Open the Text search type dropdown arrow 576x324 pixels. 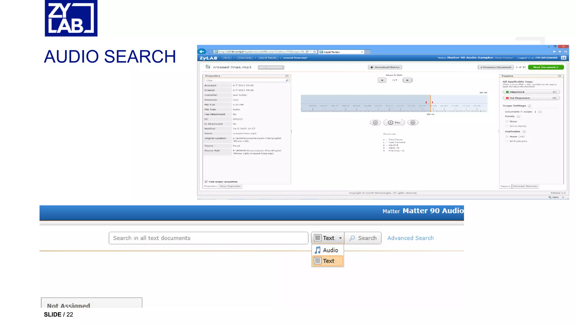tap(340, 238)
